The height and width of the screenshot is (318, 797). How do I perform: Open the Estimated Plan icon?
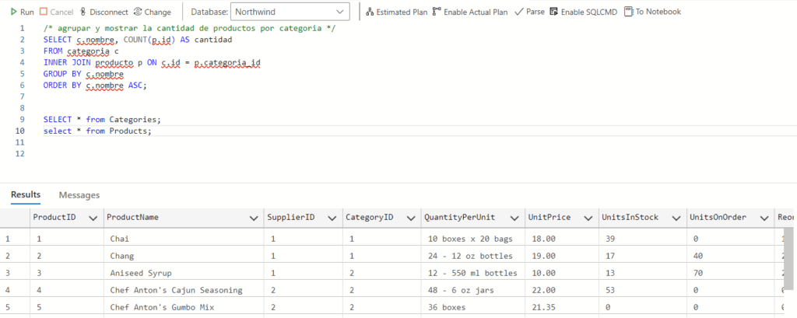pyautogui.click(x=370, y=12)
